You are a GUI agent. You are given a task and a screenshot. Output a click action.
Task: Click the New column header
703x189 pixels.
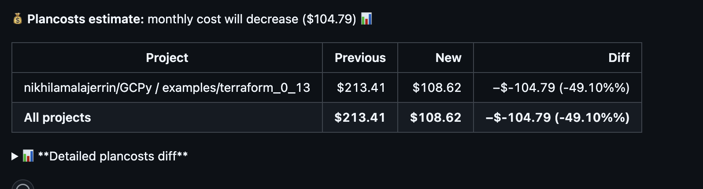click(448, 58)
